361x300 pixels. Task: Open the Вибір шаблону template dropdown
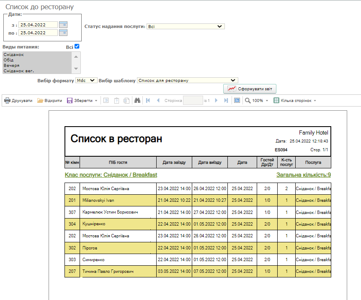pos(187,80)
